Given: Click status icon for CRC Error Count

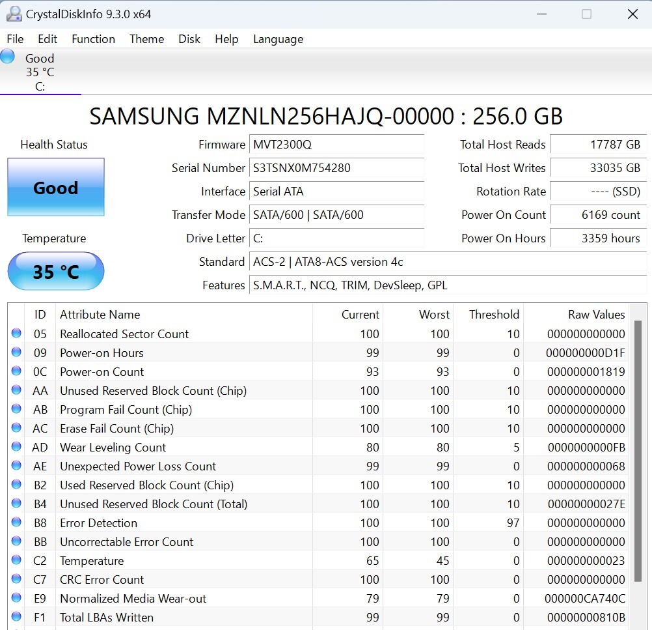Looking at the screenshot, I should point(16,579).
